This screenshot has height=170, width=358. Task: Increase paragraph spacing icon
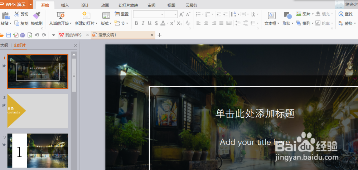[238, 23]
